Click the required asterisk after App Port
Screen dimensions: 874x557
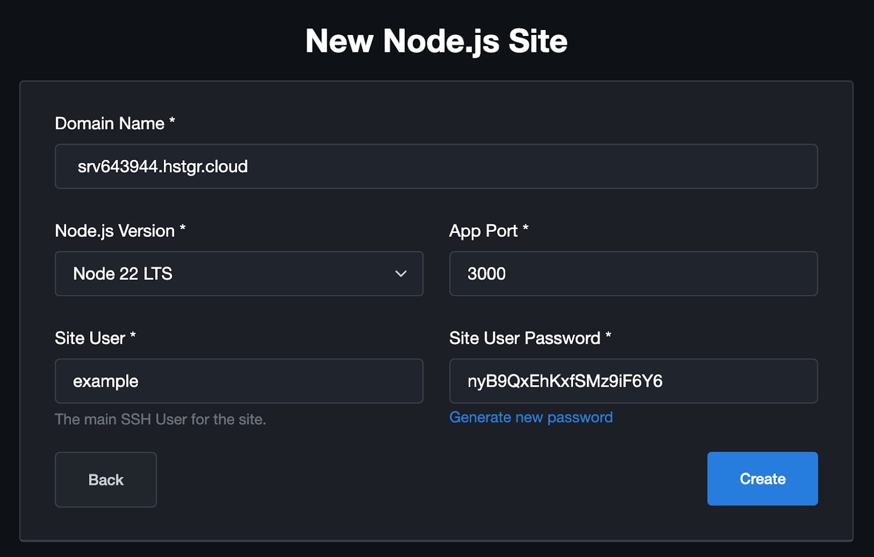pos(525,229)
